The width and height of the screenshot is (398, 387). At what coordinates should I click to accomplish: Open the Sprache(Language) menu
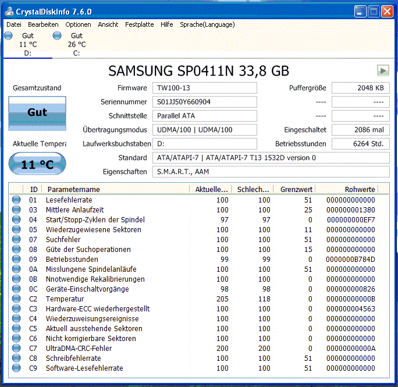point(207,24)
